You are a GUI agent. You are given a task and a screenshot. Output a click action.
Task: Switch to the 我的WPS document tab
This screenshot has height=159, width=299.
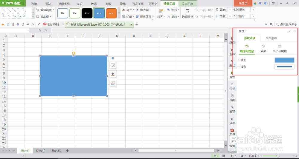51,24
